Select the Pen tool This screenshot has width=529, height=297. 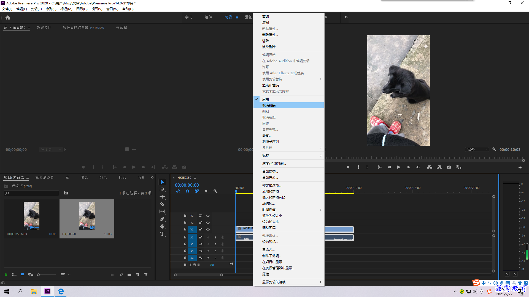tap(162, 219)
